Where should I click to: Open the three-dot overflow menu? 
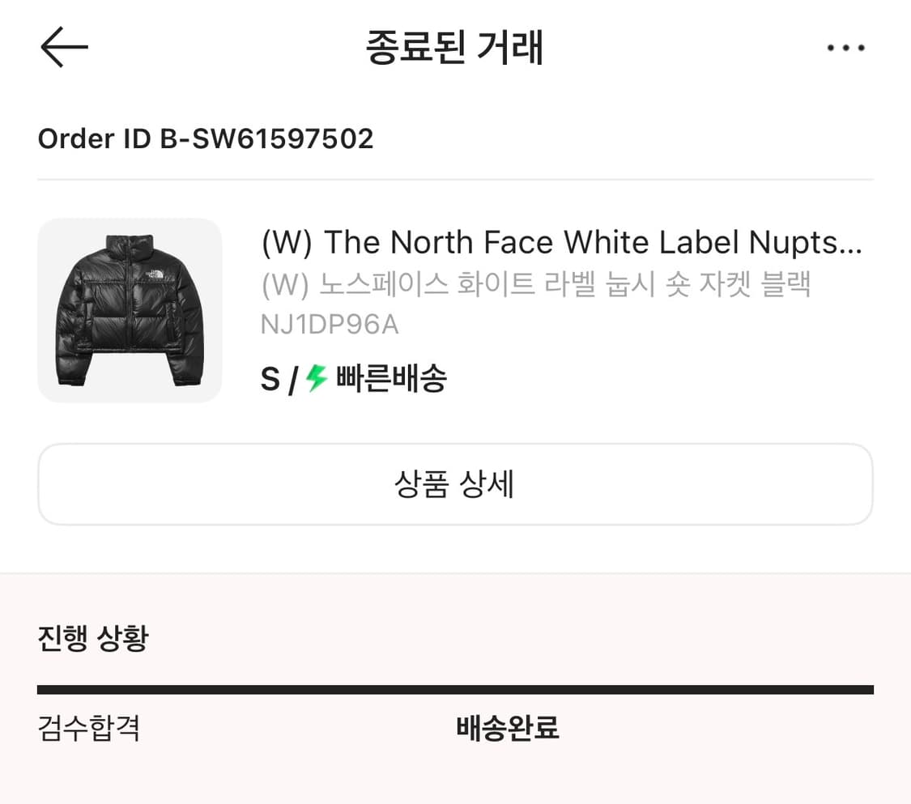845,47
